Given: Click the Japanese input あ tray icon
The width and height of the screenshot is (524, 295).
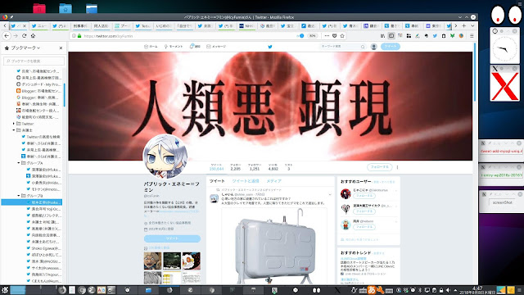Looking at the screenshot, I should tap(371, 290).
